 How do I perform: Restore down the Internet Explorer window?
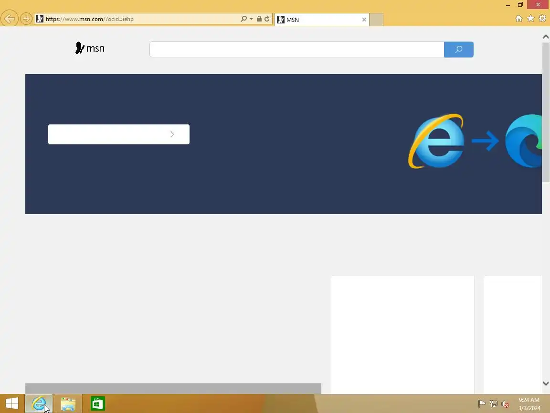point(520,5)
